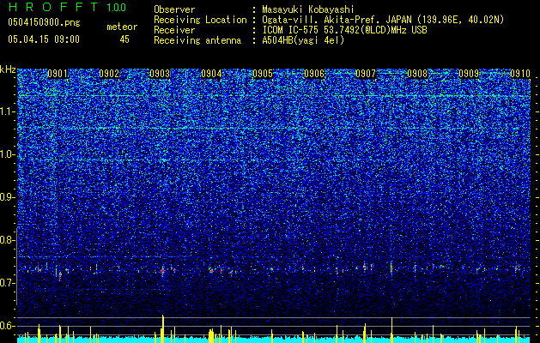Click the HROFFT 1.0.0 title text
The width and height of the screenshot is (540, 343).
tap(68, 7)
